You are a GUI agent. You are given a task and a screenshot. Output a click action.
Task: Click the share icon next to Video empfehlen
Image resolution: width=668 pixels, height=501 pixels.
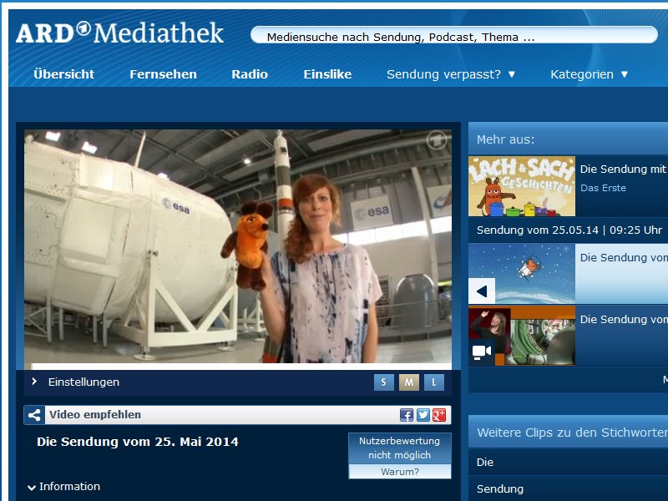(x=34, y=415)
